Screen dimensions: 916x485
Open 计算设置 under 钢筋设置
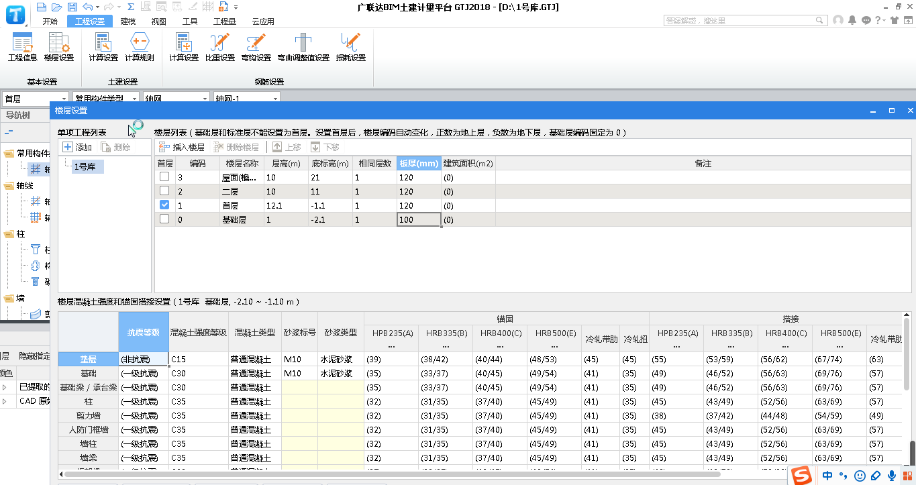[184, 48]
